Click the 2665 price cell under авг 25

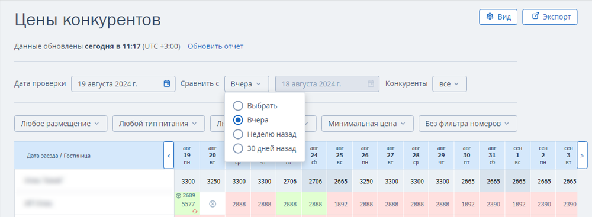[340, 181]
